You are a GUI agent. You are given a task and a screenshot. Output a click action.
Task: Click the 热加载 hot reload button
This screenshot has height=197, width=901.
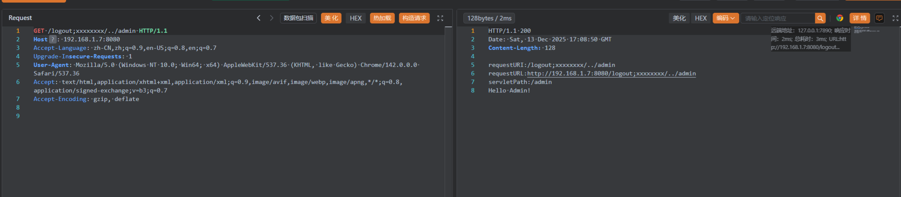coord(382,18)
